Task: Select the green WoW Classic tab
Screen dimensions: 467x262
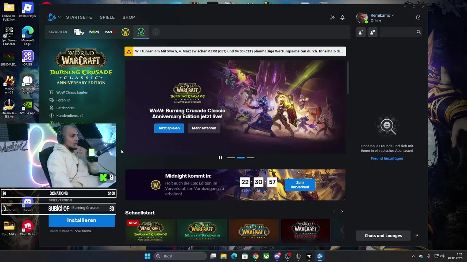Action: 141,32
